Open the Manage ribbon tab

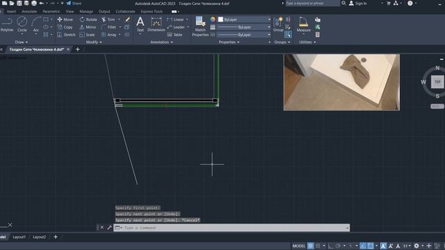click(86, 11)
